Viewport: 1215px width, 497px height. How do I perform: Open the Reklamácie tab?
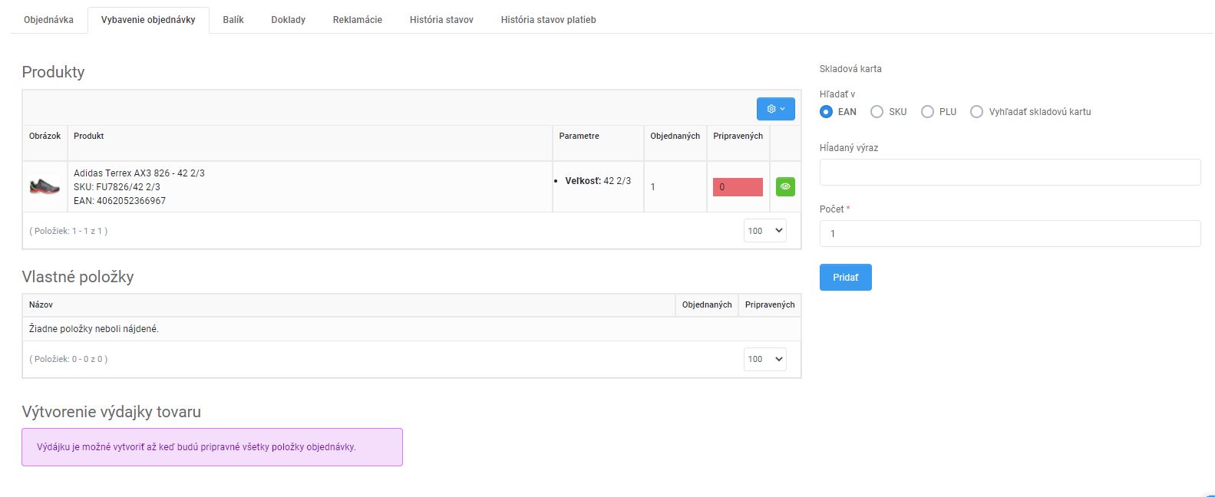click(357, 20)
